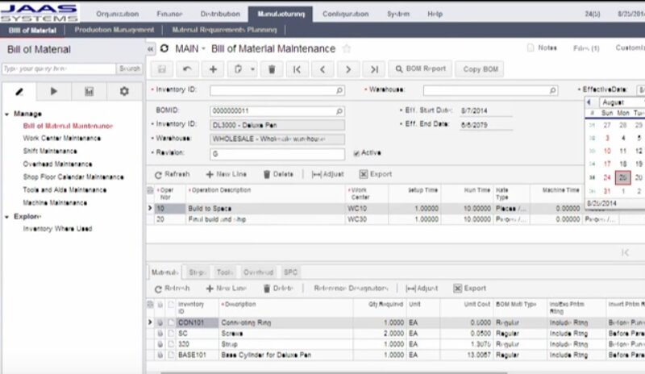Screen dimensions: 645x374
Task: Open Work Center Maintenance in sidebar
Action: [62, 138]
